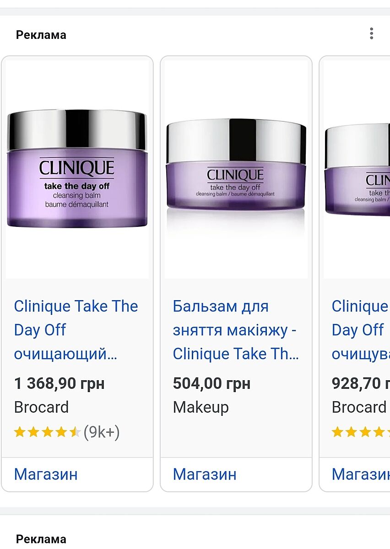Tap 'Магазин' button under the Makeup card
The image size is (390, 549).
pos(205,474)
